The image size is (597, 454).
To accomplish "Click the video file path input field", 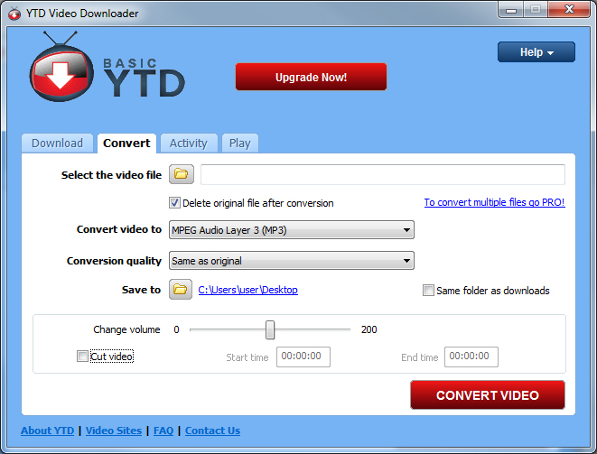I will 383,175.
